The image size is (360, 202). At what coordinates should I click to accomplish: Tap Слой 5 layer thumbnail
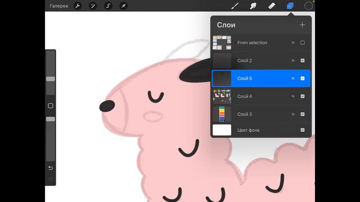[222, 79]
